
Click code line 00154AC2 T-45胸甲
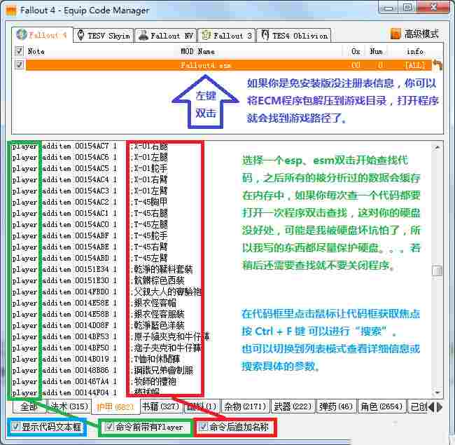tap(90, 202)
